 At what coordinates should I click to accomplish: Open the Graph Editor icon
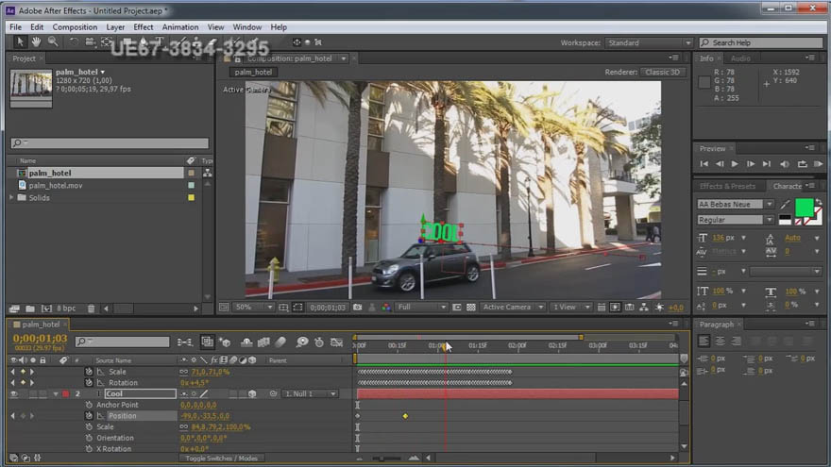(336, 342)
